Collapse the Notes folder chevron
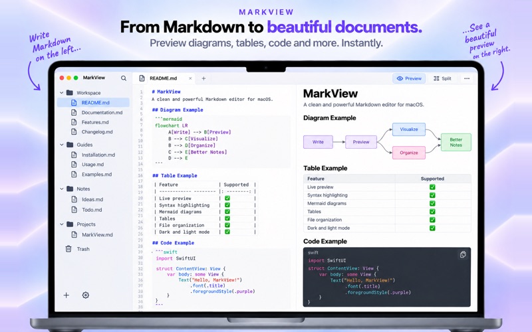Viewport: 532px width, 332px height. tap(61, 189)
